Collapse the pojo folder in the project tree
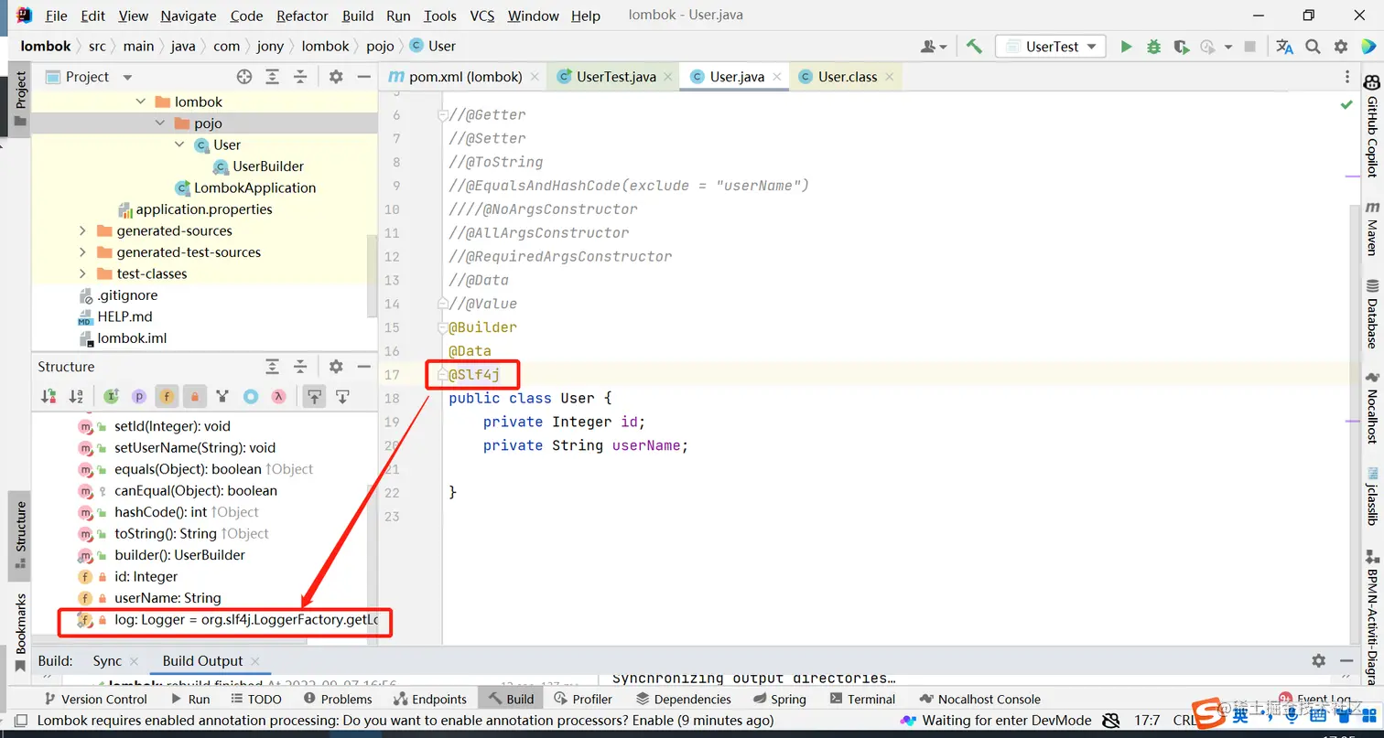The image size is (1384, 738). [x=160, y=123]
